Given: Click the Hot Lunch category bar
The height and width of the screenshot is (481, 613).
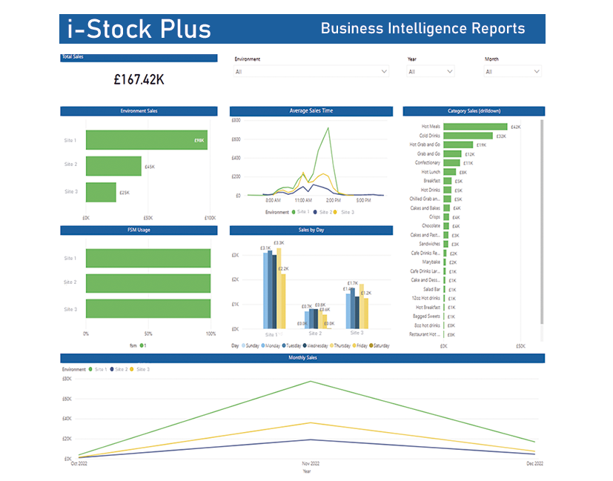Looking at the screenshot, I should point(450,172).
